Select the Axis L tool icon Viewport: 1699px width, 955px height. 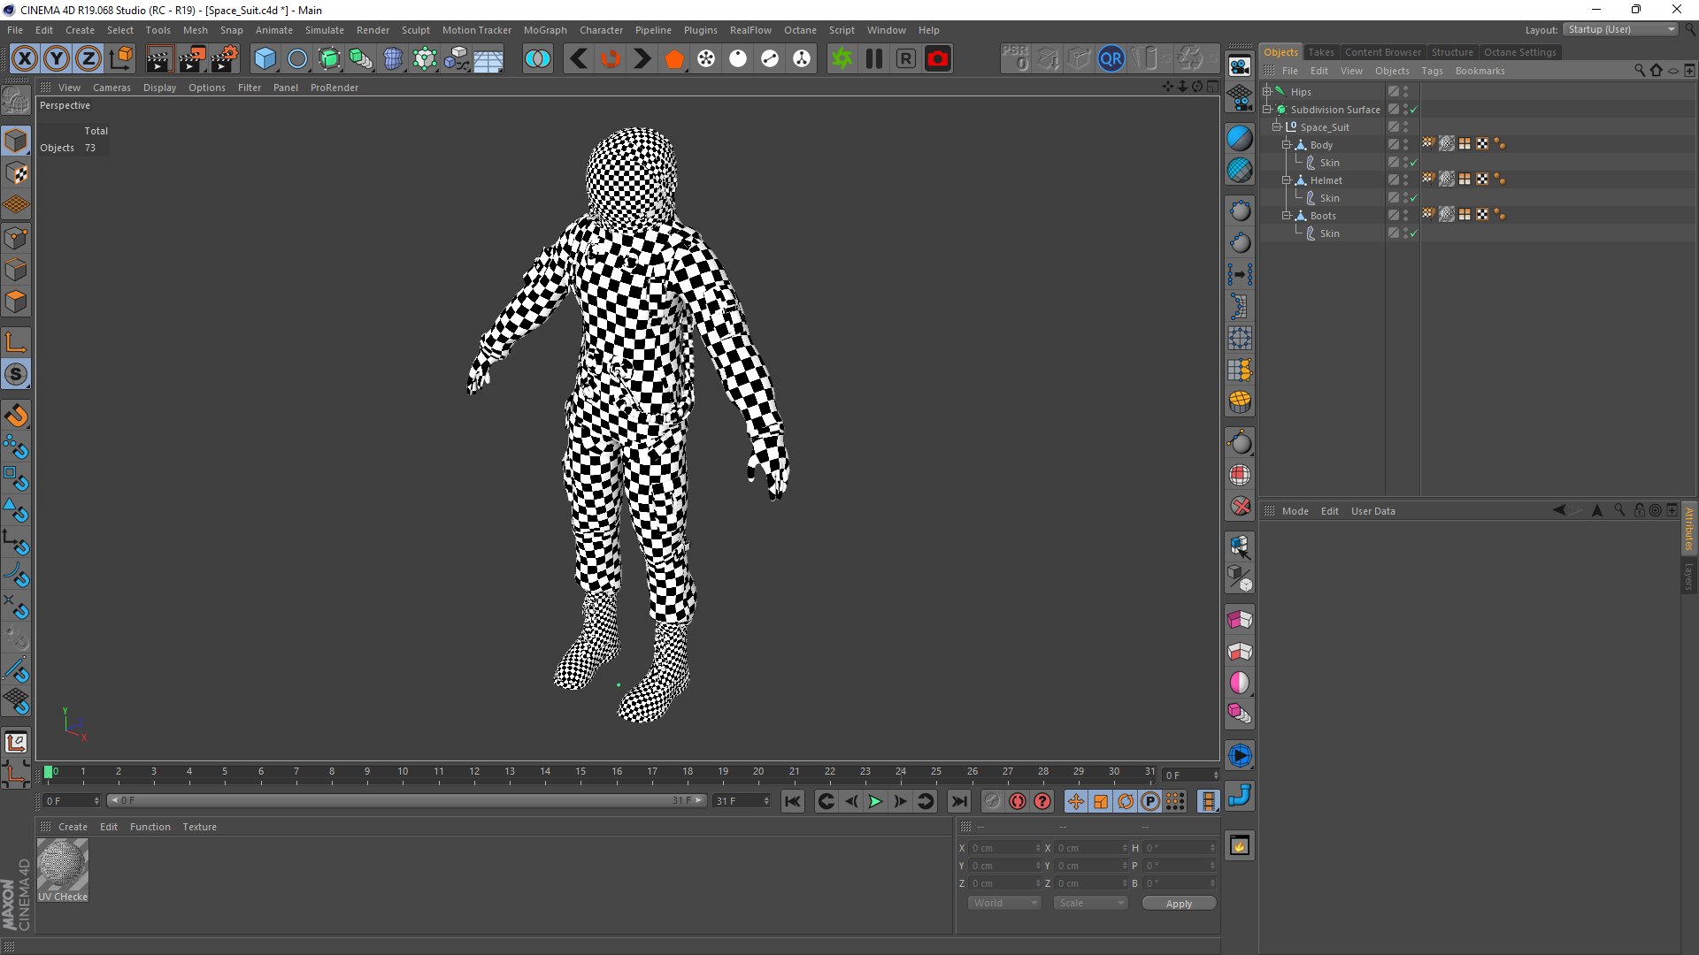point(16,342)
